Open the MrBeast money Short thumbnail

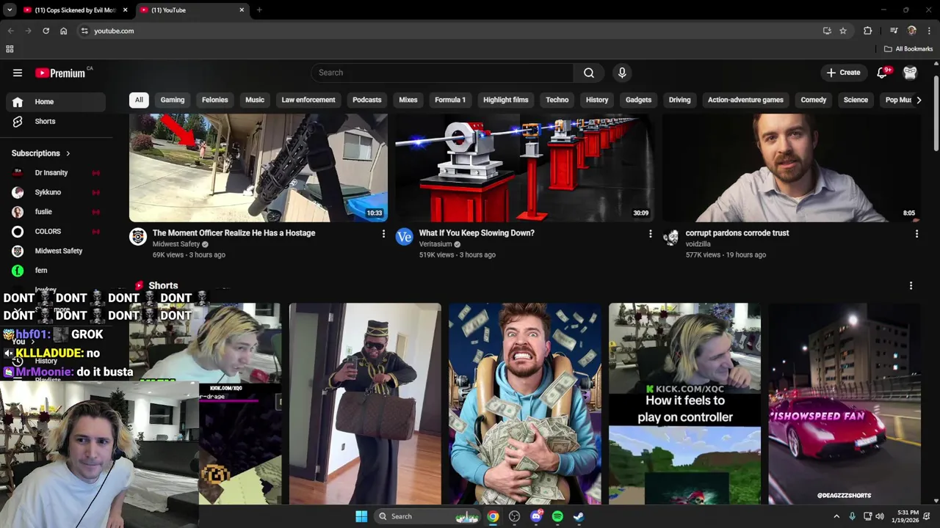click(525, 404)
